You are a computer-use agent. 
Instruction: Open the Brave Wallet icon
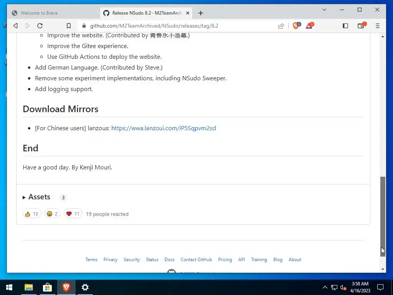pos(361,26)
